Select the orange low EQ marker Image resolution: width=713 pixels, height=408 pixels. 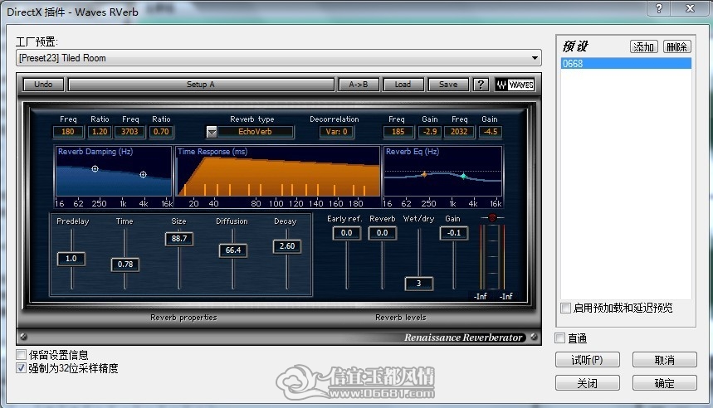point(424,174)
